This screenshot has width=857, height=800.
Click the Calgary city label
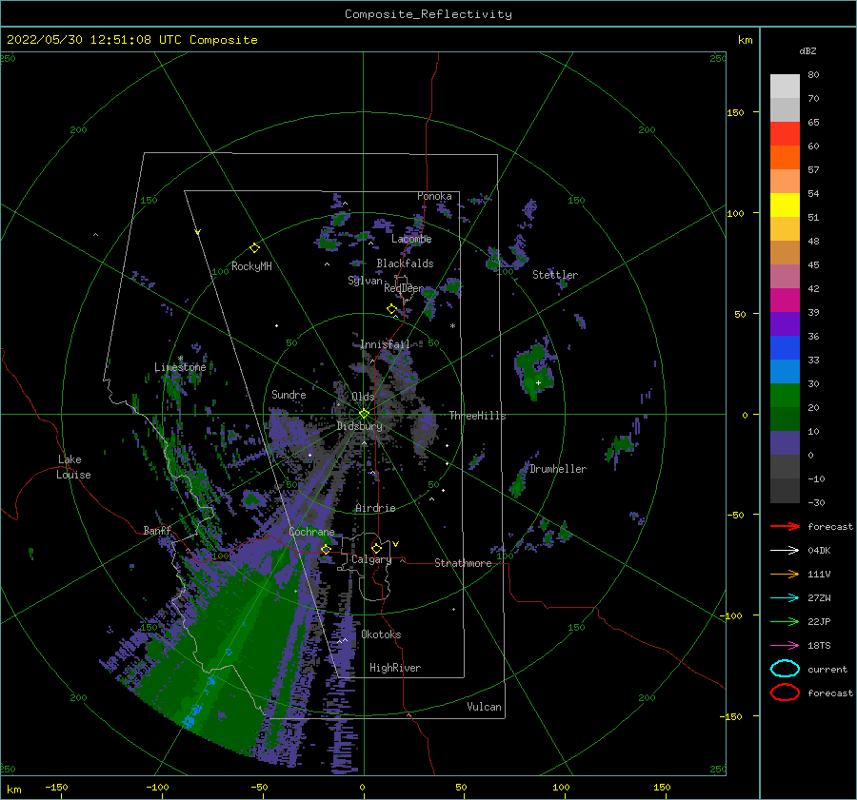(371, 559)
